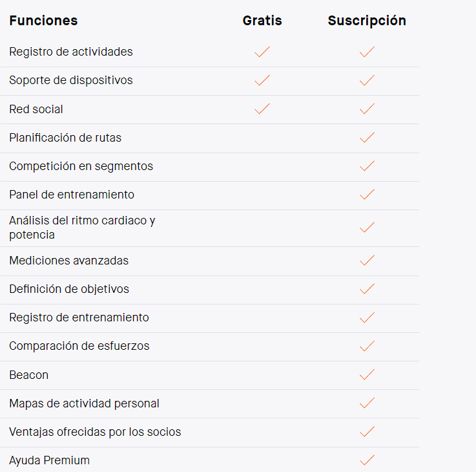Click the Suscripción checkmark for Competición en segmentos
This screenshot has height=472, width=476.
(x=367, y=166)
